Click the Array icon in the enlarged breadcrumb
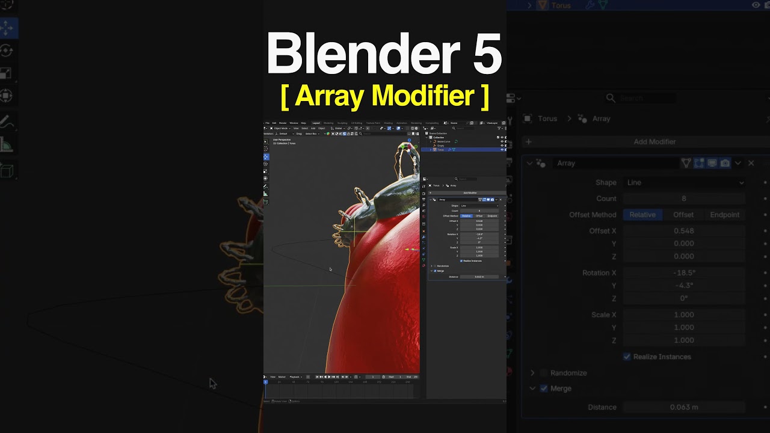 (x=582, y=118)
